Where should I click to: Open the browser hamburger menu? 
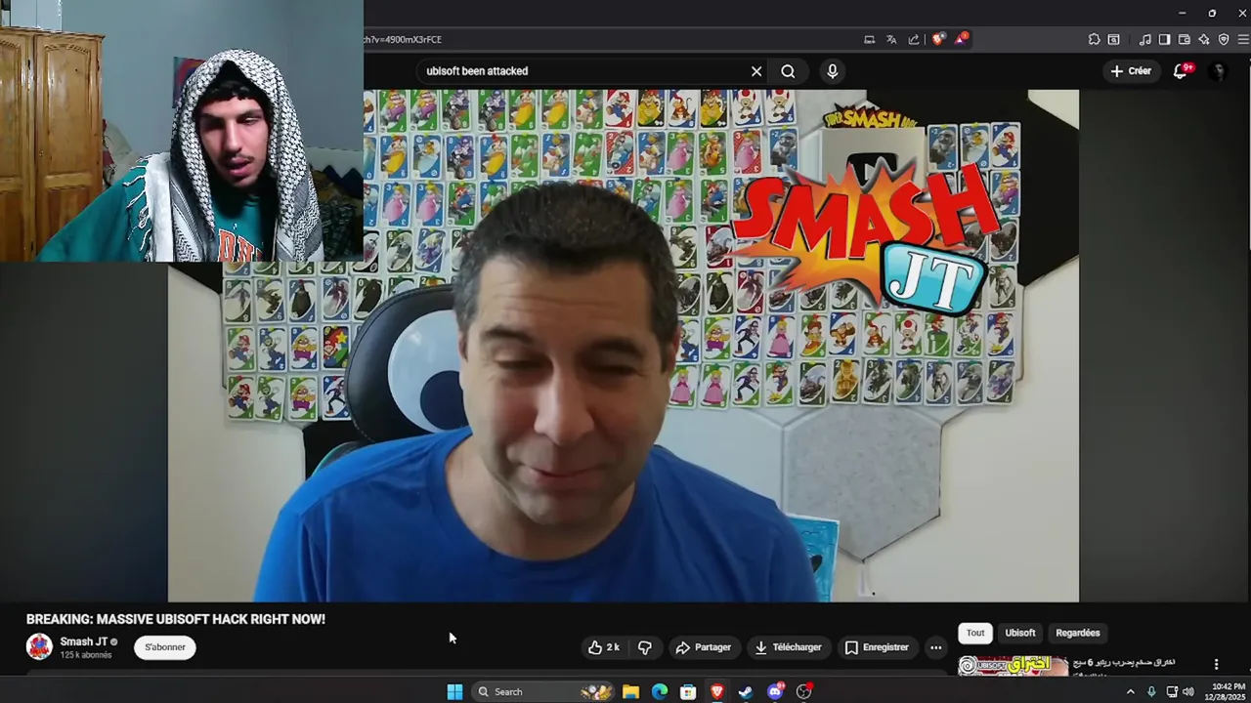[1243, 40]
